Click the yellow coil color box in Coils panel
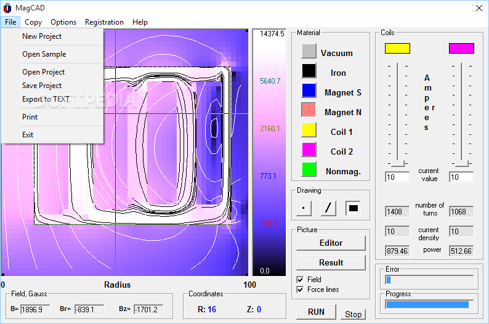Viewport: 489px width, 324px height. tap(397, 48)
